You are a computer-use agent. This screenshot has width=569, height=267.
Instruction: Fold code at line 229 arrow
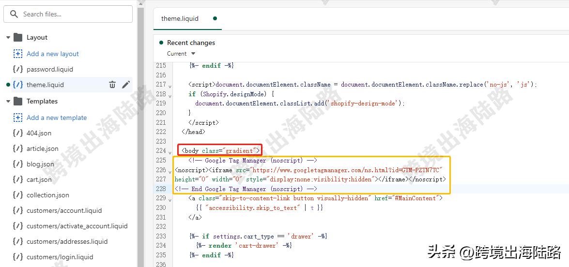pos(170,199)
